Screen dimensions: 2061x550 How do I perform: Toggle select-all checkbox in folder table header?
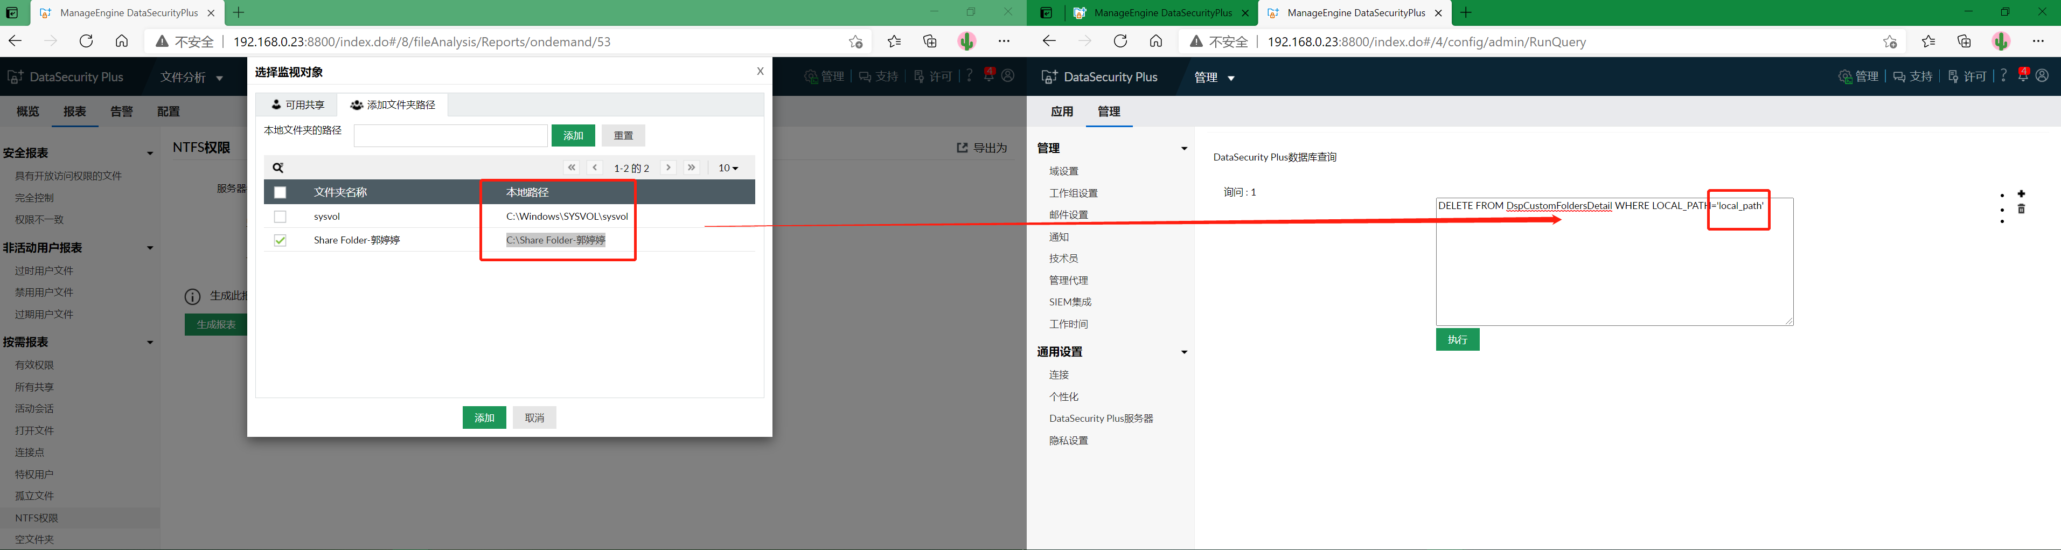point(280,192)
